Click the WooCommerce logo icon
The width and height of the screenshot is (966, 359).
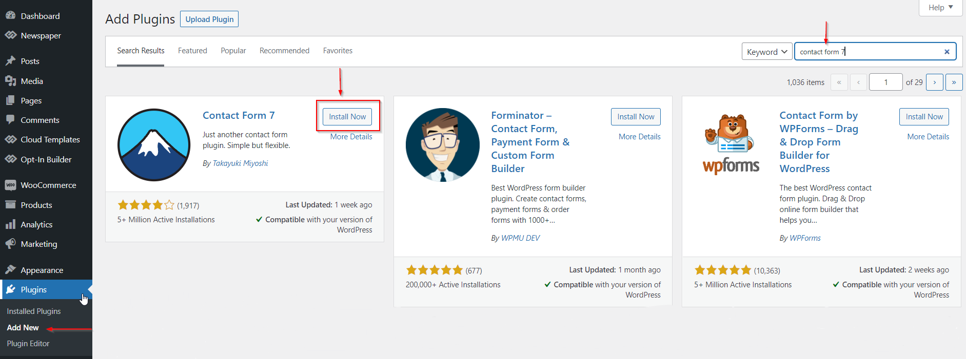click(x=10, y=185)
